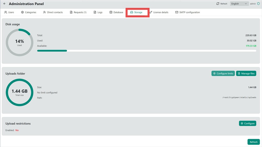The image size is (262, 147).
Task: View the Requests (1) tab
Action: (x=78, y=12)
